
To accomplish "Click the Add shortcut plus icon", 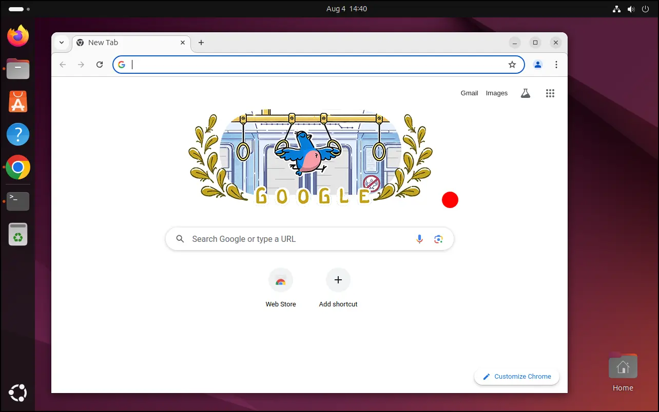I will [x=338, y=280].
